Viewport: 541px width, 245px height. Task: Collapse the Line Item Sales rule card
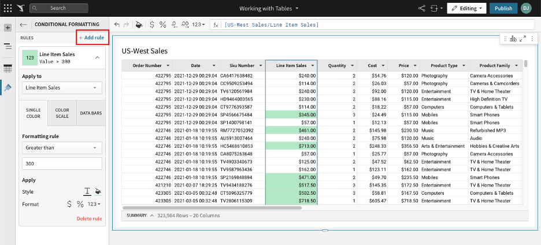(x=97, y=57)
